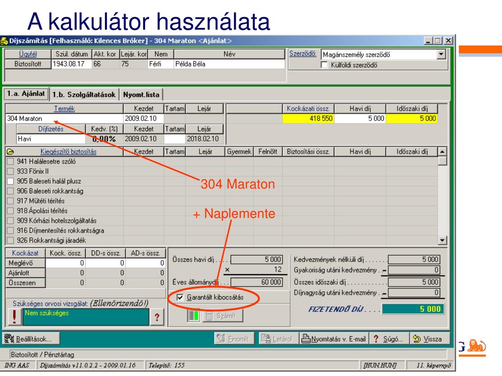The height and width of the screenshot is (376, 502).
Task: Click the Nem szükséges medical exam box
Action: pos(85,317)
